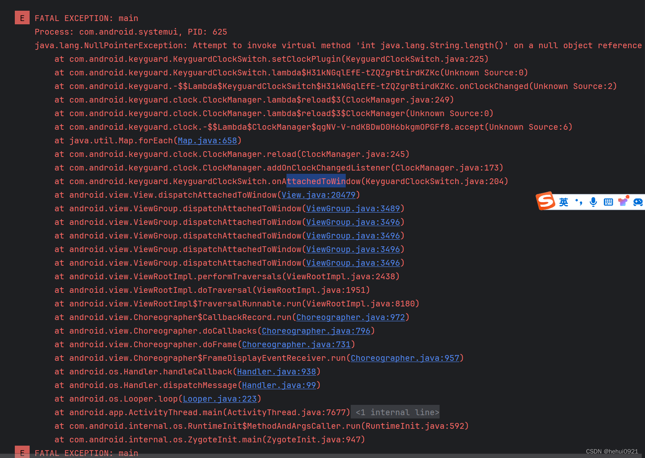Open the Sogou skin shirt icon

[623, 201]
